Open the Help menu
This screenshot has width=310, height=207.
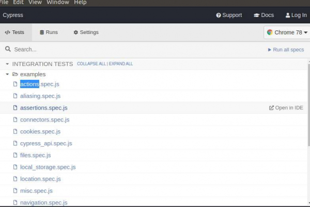pos(80,3)
